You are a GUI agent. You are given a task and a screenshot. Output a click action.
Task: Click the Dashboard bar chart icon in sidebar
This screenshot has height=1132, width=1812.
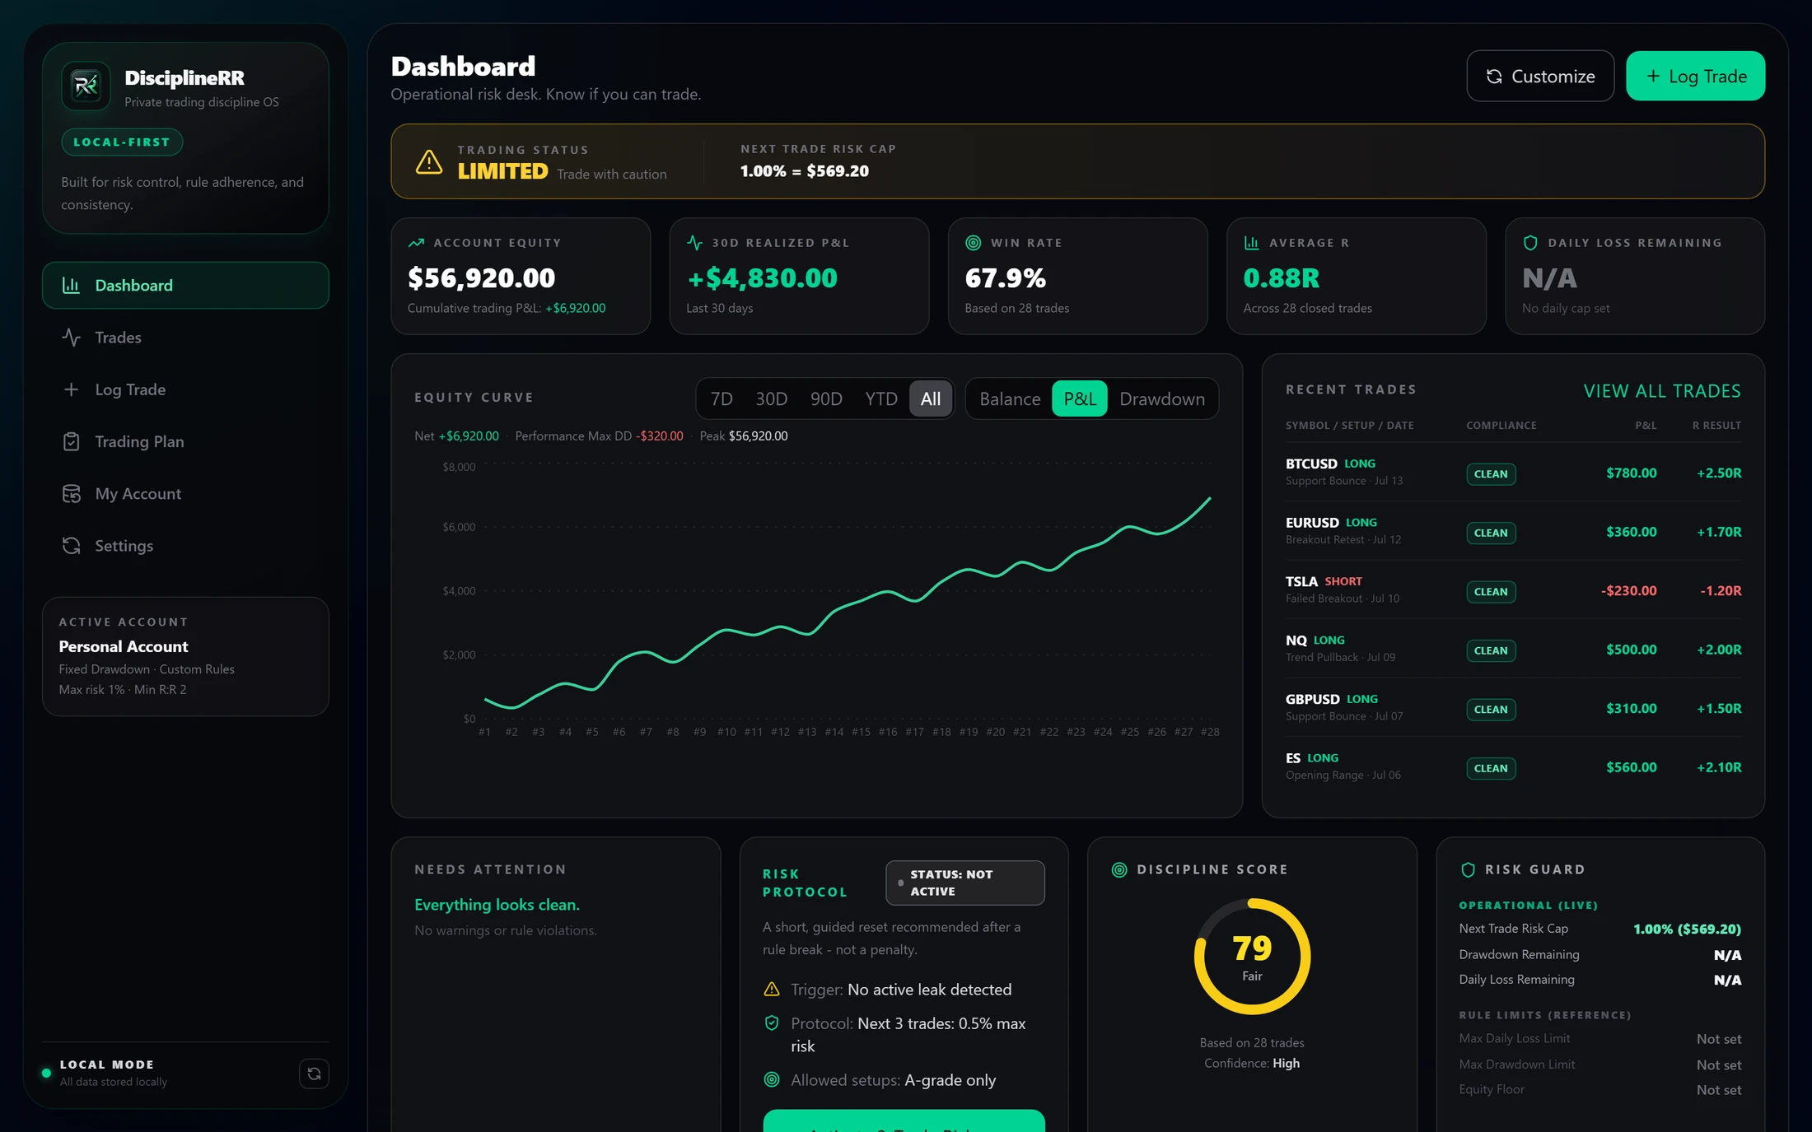71,285
